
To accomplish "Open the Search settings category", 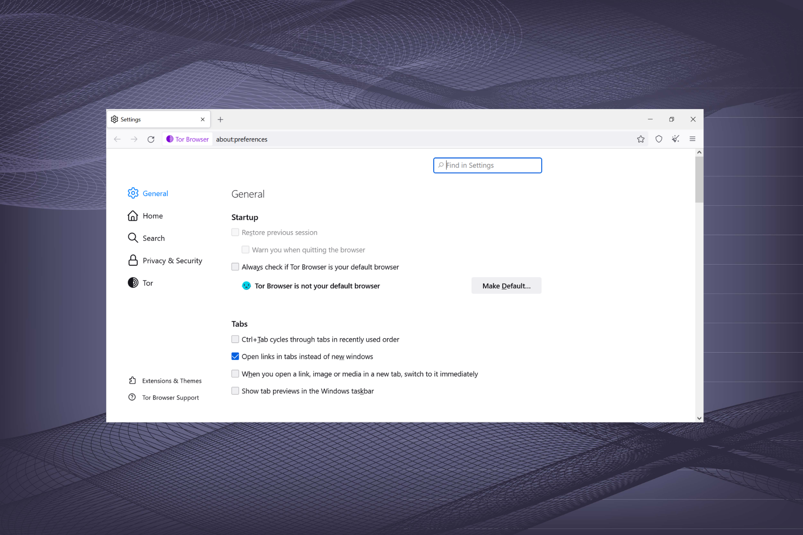I will pos(146,238).
